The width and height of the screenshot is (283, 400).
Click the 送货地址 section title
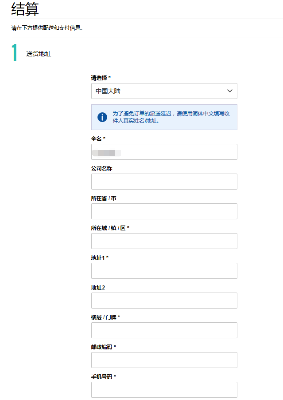39,54
